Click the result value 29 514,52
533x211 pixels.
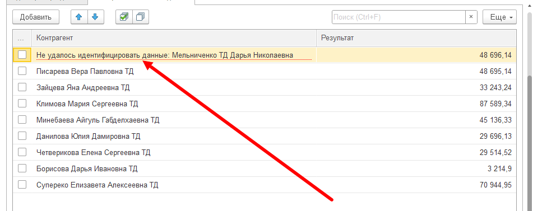pyautogui.click(x=495, y=153)
